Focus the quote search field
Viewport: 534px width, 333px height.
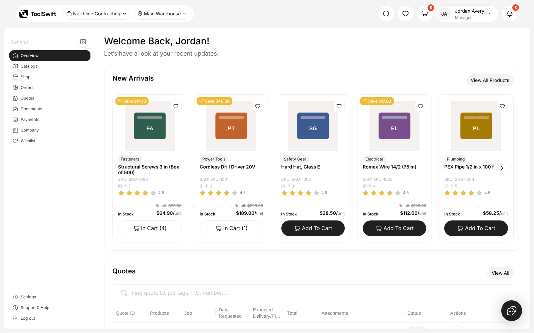(x=313, y=293)
